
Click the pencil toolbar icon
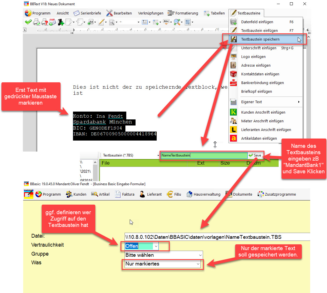101,22
